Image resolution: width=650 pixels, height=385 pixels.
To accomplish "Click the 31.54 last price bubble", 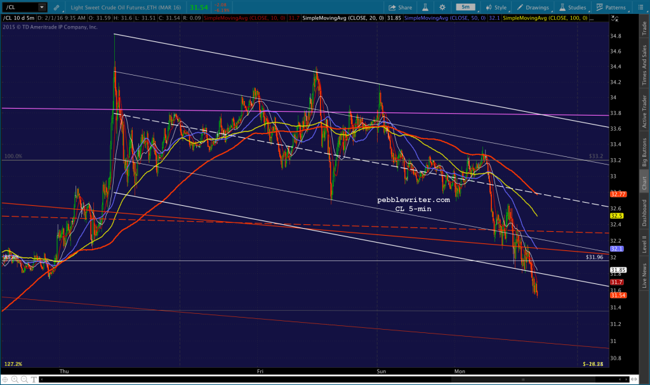I will [618, 295].
